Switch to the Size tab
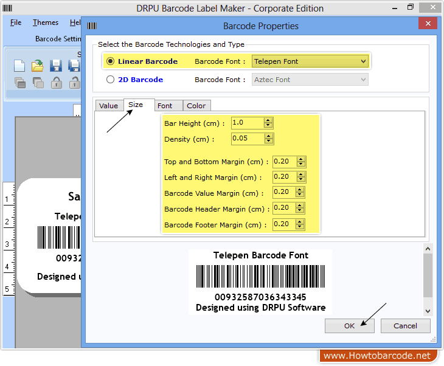 point(139,105)
